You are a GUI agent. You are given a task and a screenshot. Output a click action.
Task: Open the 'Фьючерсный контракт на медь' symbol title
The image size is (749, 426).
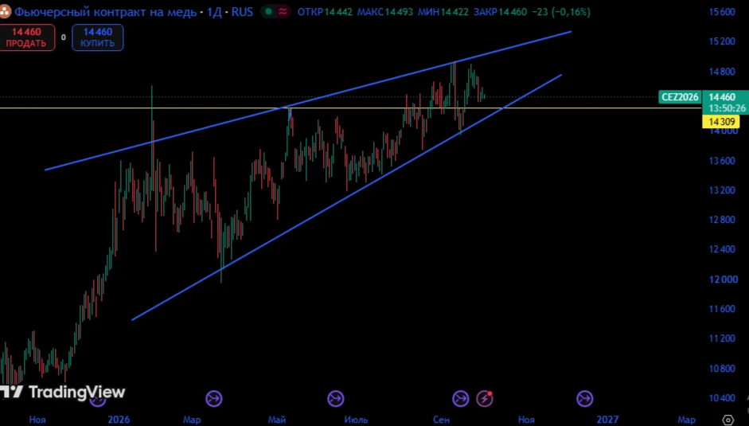point(105,11)
